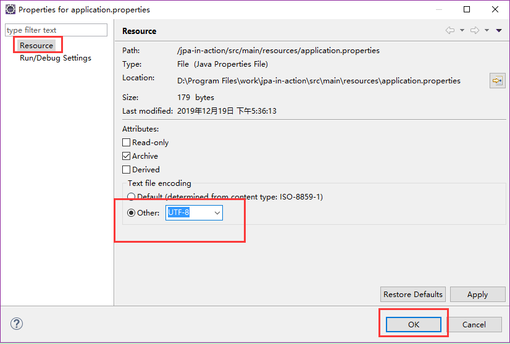The width and height of the screenshot is (510, 344).
Task: Select the Other encoding radio button
Action: click(x=131, y=213)
